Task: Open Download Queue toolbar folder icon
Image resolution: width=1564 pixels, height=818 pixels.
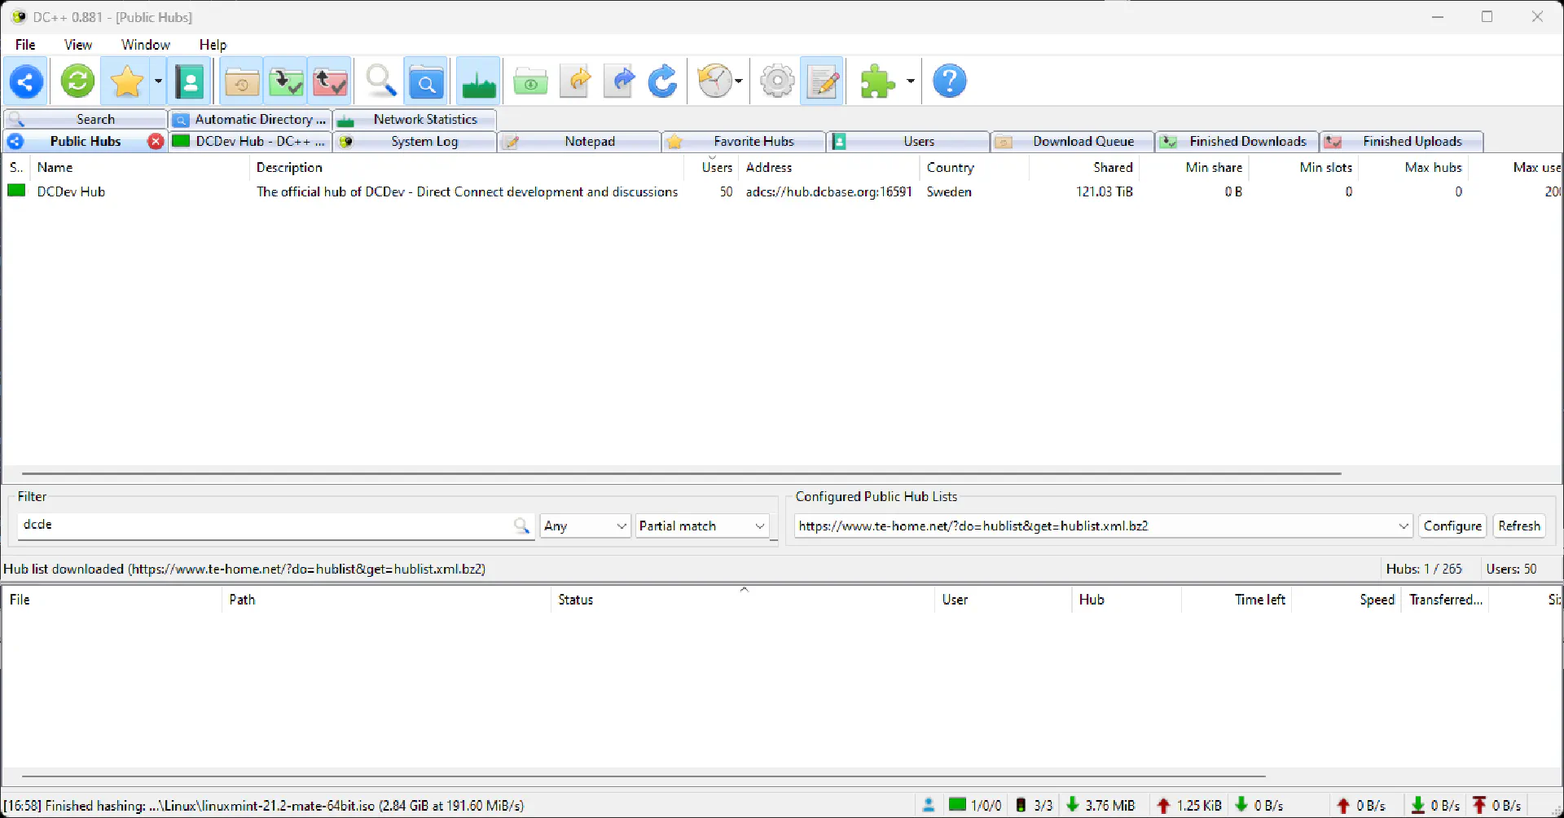Action: (242, 81)
